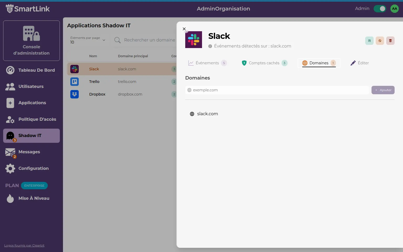
Task: Open Utilisateurs via its people icon
Action: pyautogui.click(x=10, y=86)
